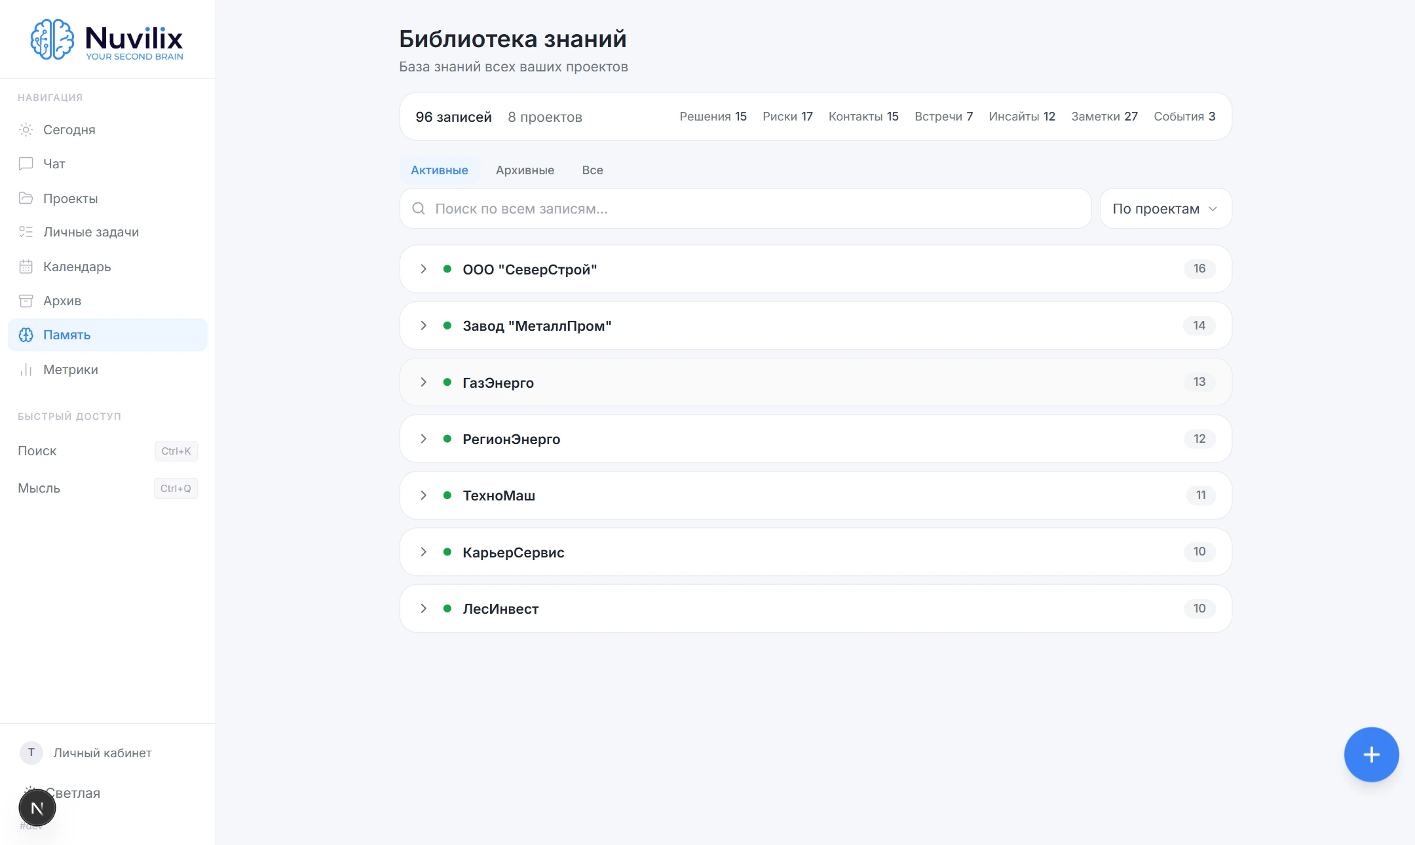Click the 96 записей total label
1415x845 pixels.
pos(453,117)
